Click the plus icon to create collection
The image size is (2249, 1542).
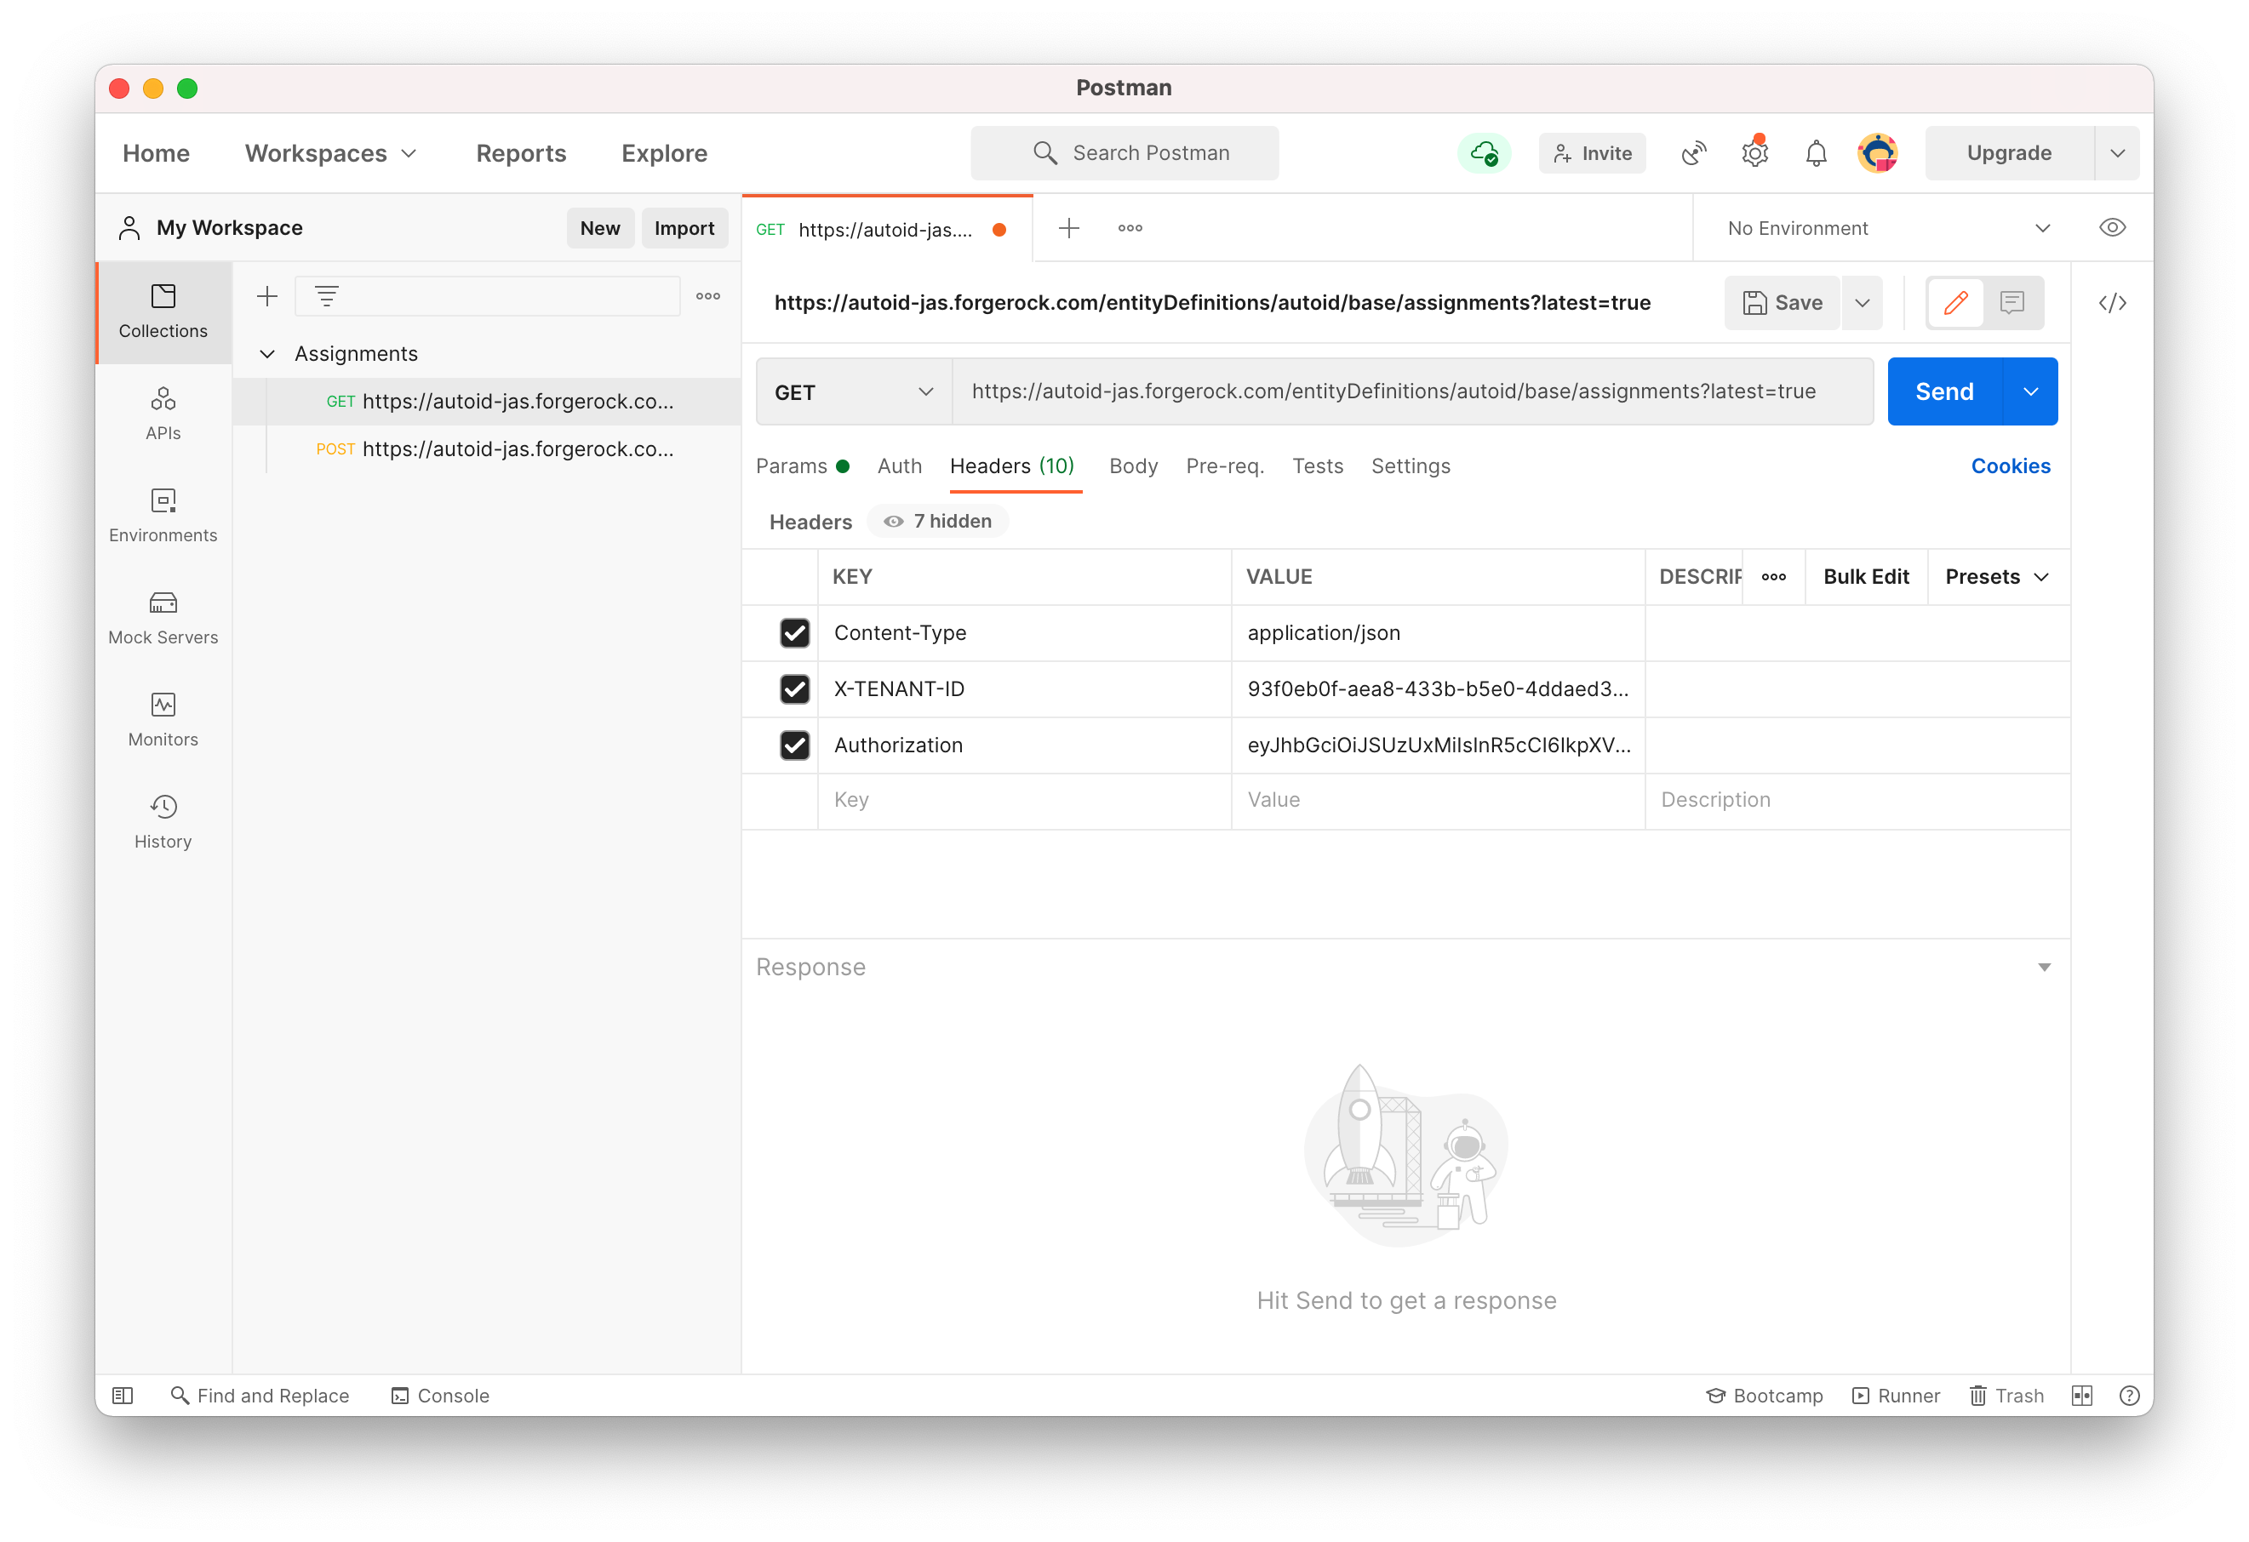(267, 296)
